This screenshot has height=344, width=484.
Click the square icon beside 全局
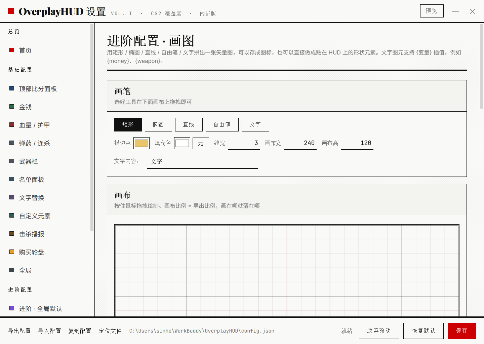click(x=12, y=270)
